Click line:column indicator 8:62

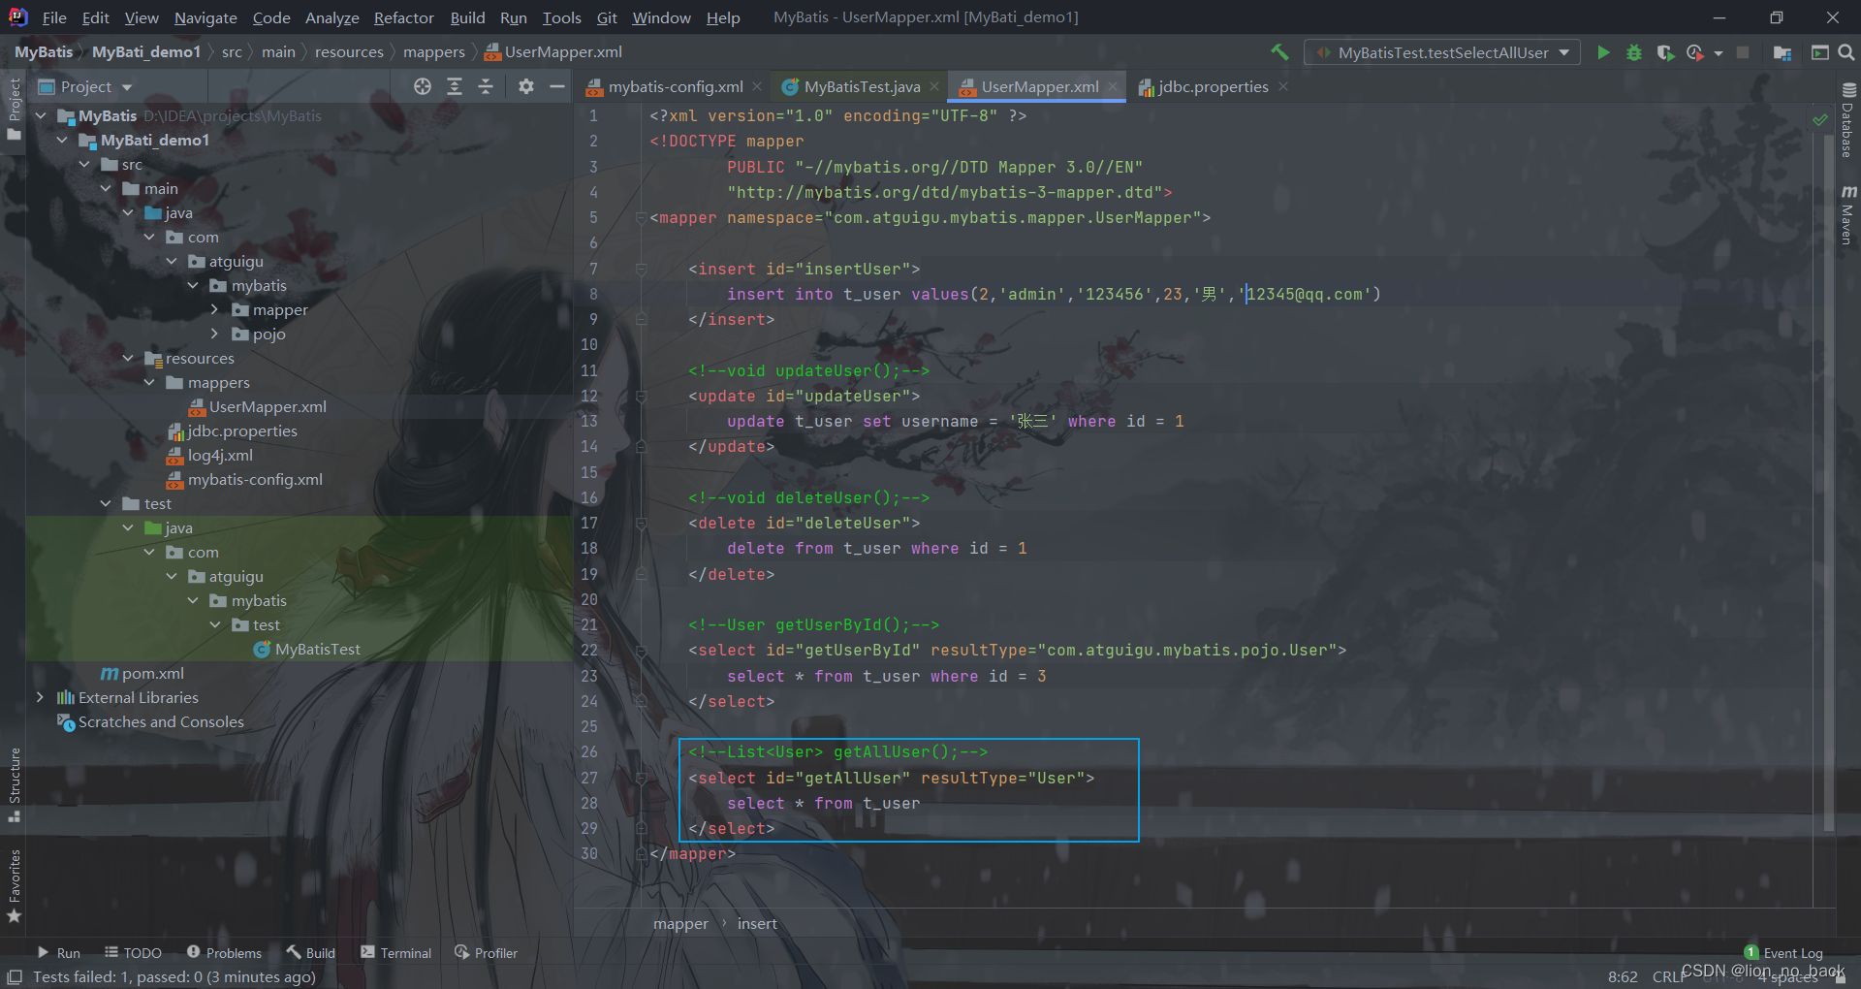1623,976
